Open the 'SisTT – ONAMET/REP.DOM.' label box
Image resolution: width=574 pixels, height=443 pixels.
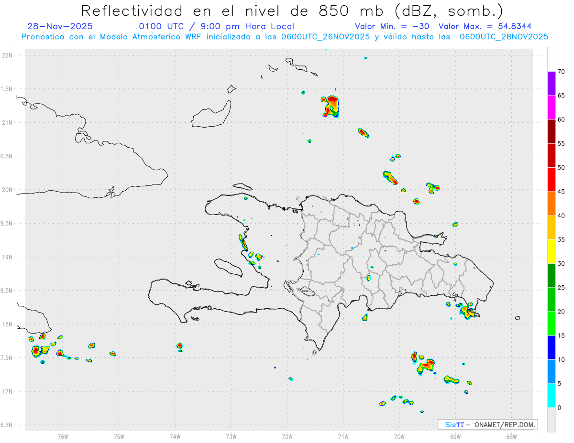click(488, 424)
